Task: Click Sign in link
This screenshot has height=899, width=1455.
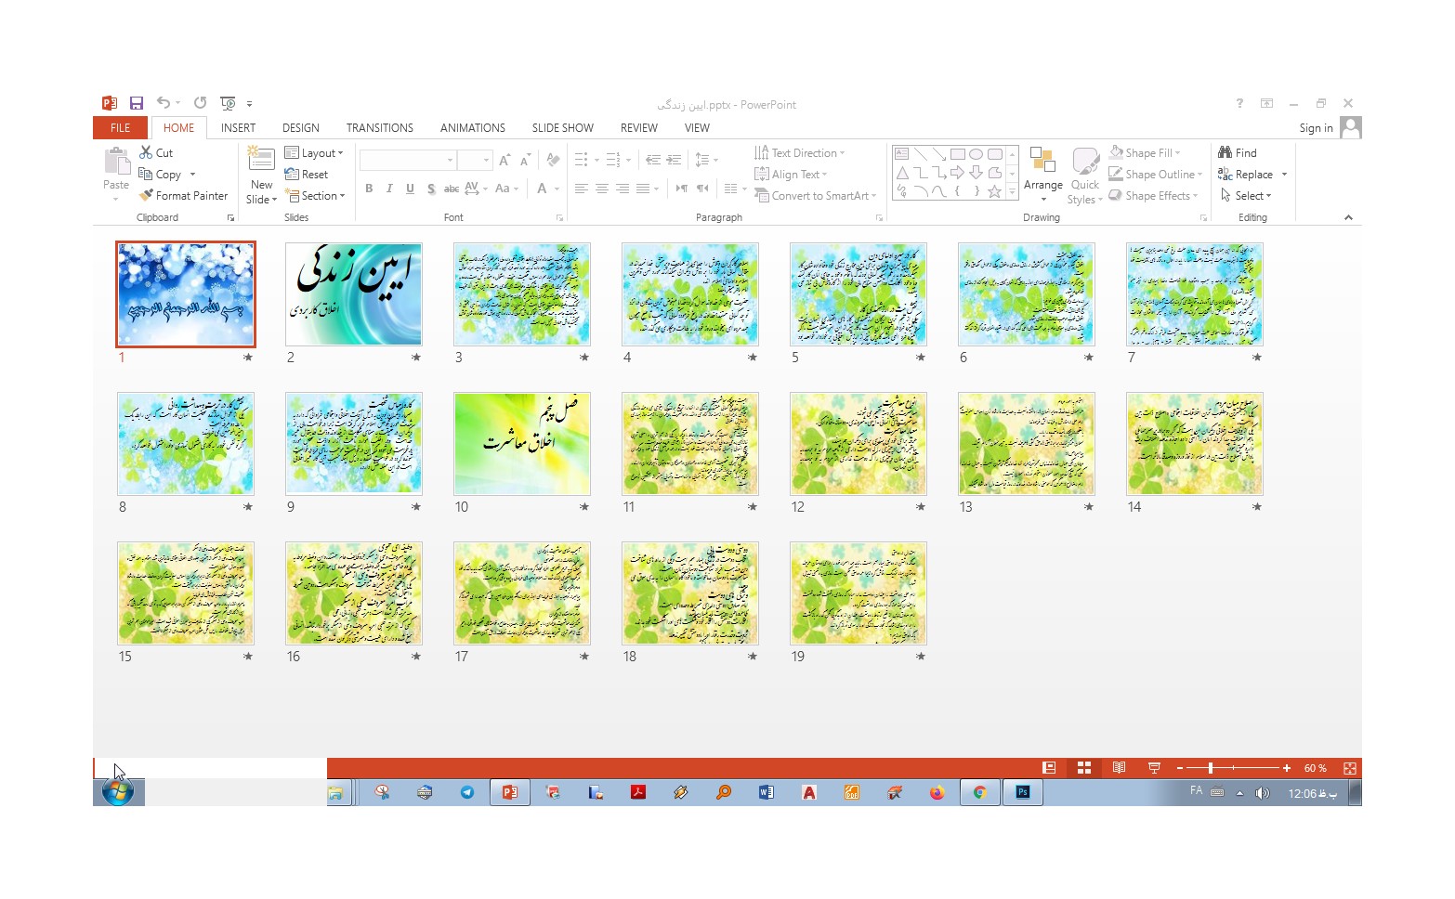Action: coord(1316,128)
